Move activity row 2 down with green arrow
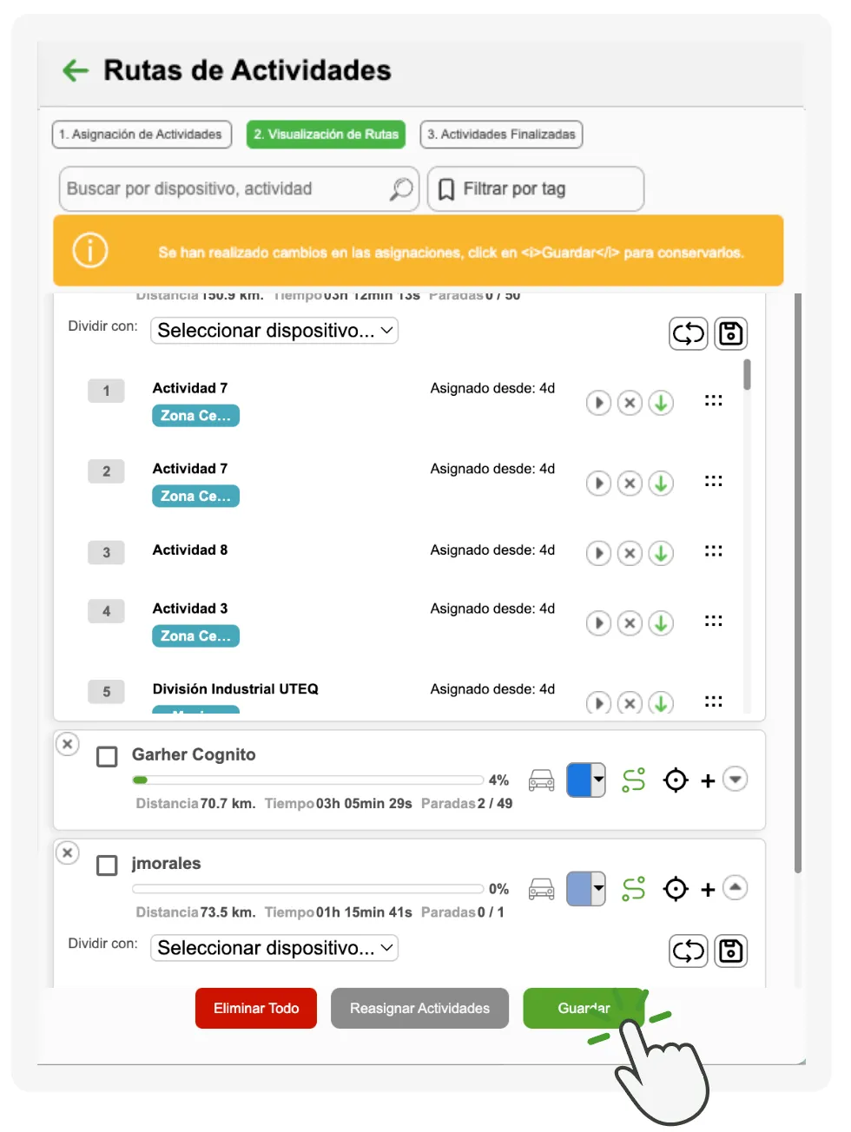This screenshot has height=1132, width=851. [661, 484]
